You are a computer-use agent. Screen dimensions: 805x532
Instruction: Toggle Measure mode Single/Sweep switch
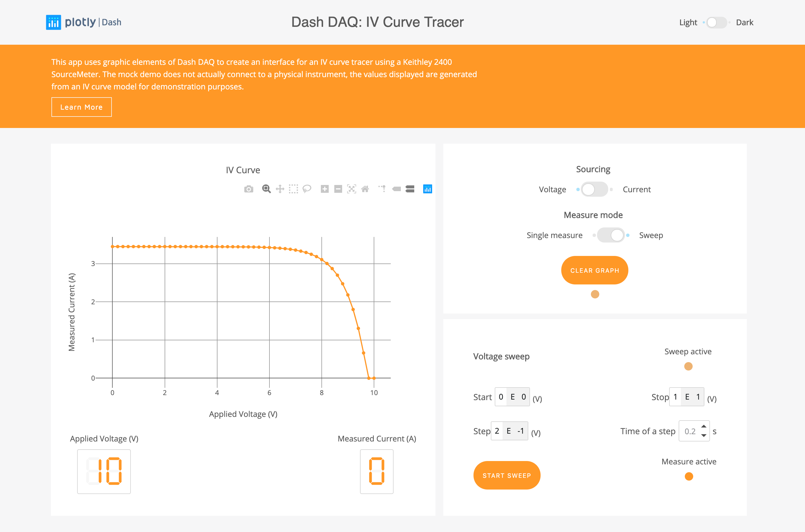[611, 235]
